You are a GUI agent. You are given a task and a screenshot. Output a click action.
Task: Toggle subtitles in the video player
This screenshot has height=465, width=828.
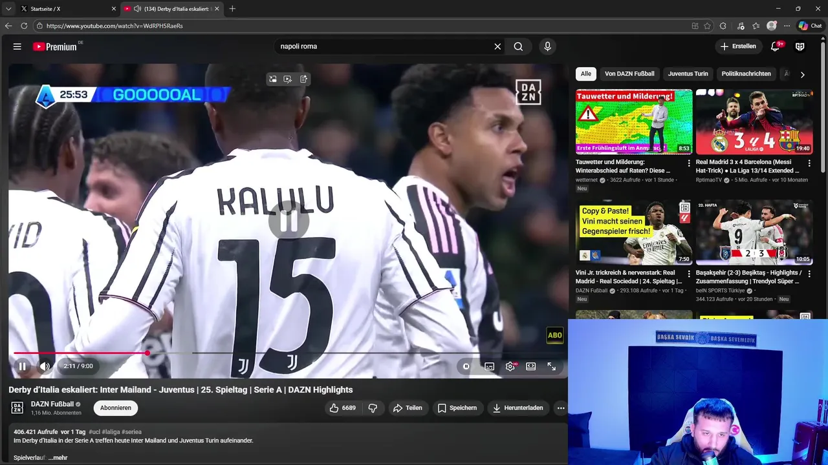click(490, 366)
